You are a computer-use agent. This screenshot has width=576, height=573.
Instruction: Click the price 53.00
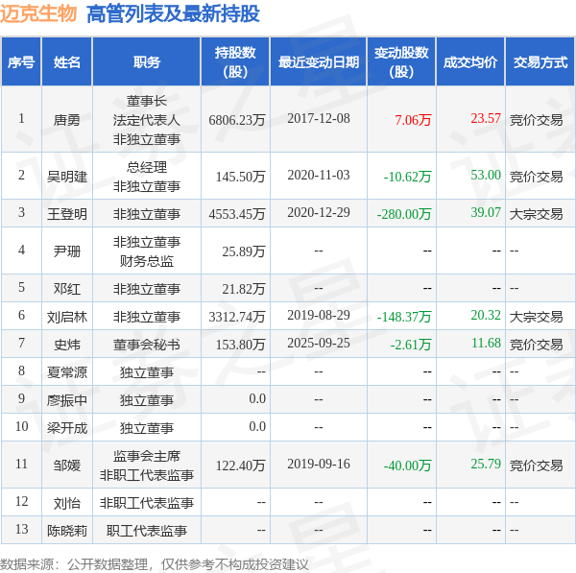click(486, 176)
